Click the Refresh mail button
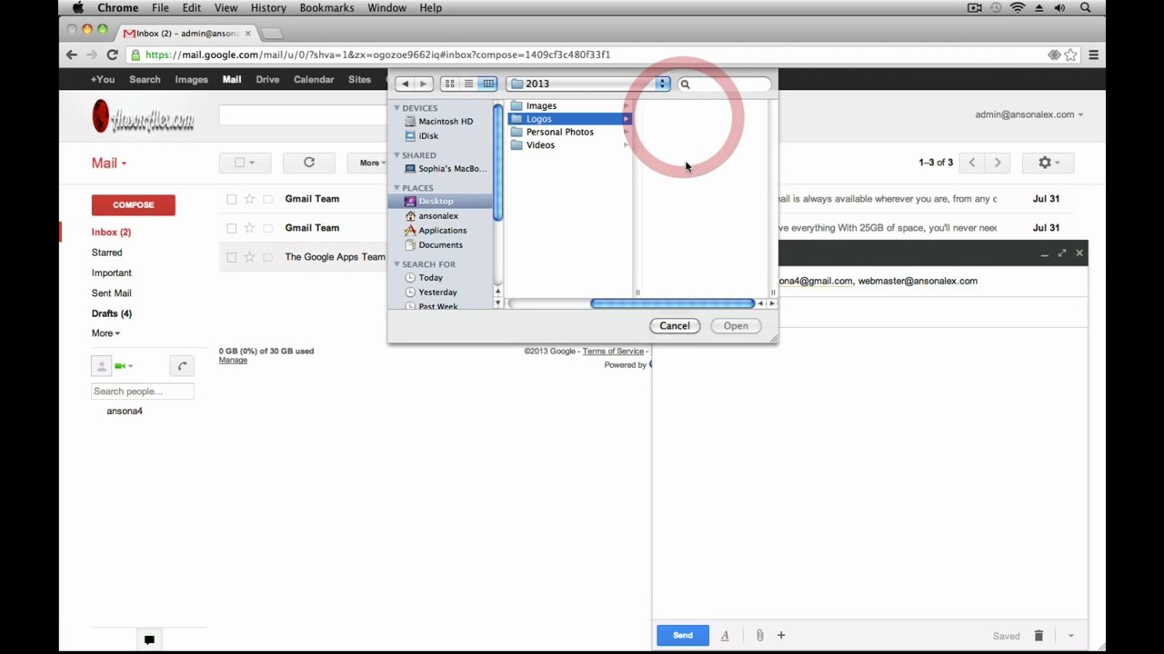 point(309,163)
